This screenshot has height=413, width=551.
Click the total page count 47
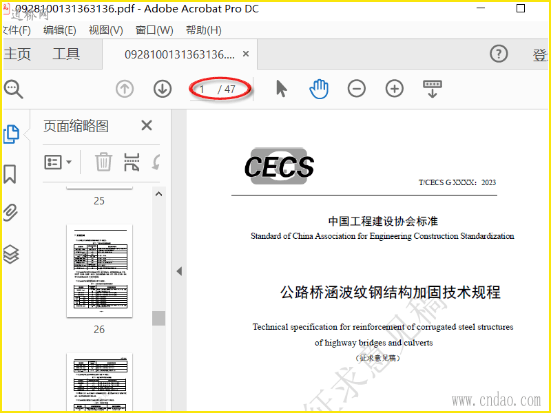[230, 89]
